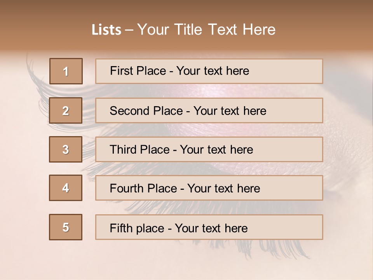This screenshot has width=373, height=280.
Task: Select the Third Place text bar
Action: click(209, 149)
